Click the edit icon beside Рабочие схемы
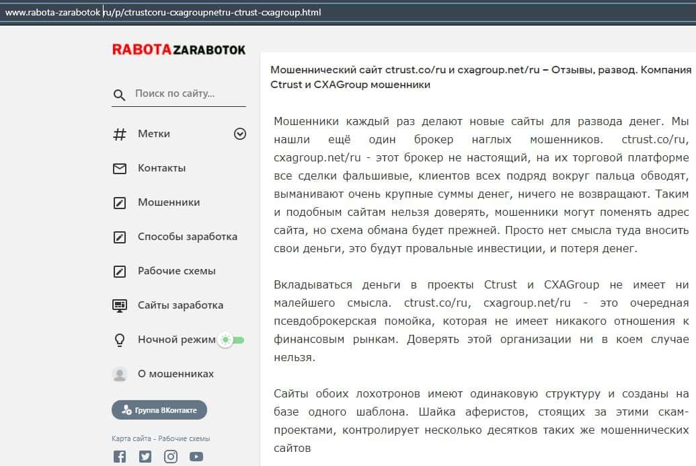 point(120,271)
